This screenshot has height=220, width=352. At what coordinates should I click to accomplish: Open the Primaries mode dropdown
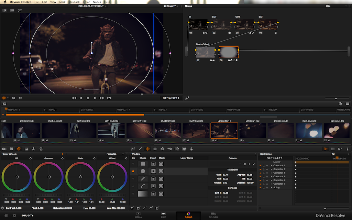pos(115,154)
